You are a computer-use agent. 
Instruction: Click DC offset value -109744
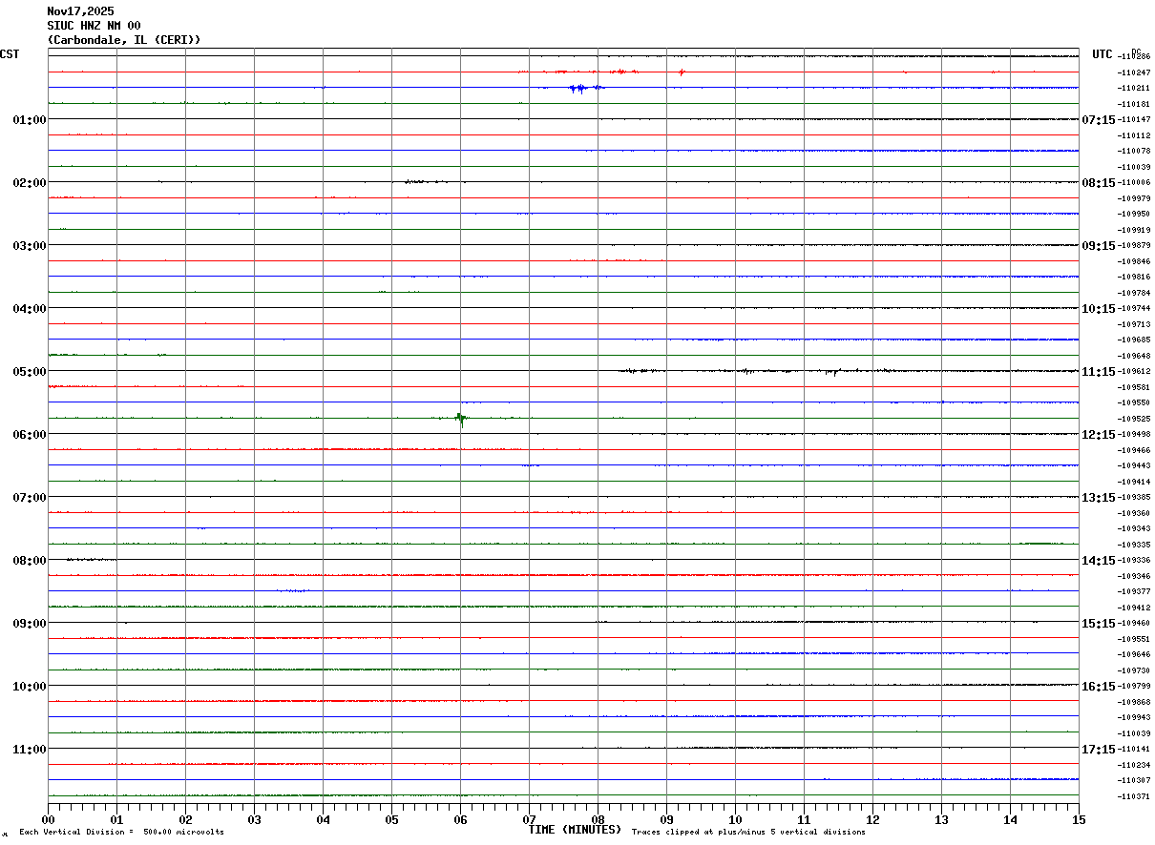click(1134, 308)
